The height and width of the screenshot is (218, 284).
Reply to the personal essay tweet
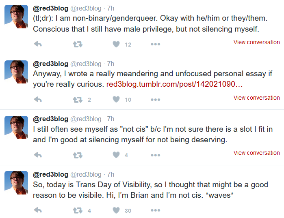(x=38, y=100)
